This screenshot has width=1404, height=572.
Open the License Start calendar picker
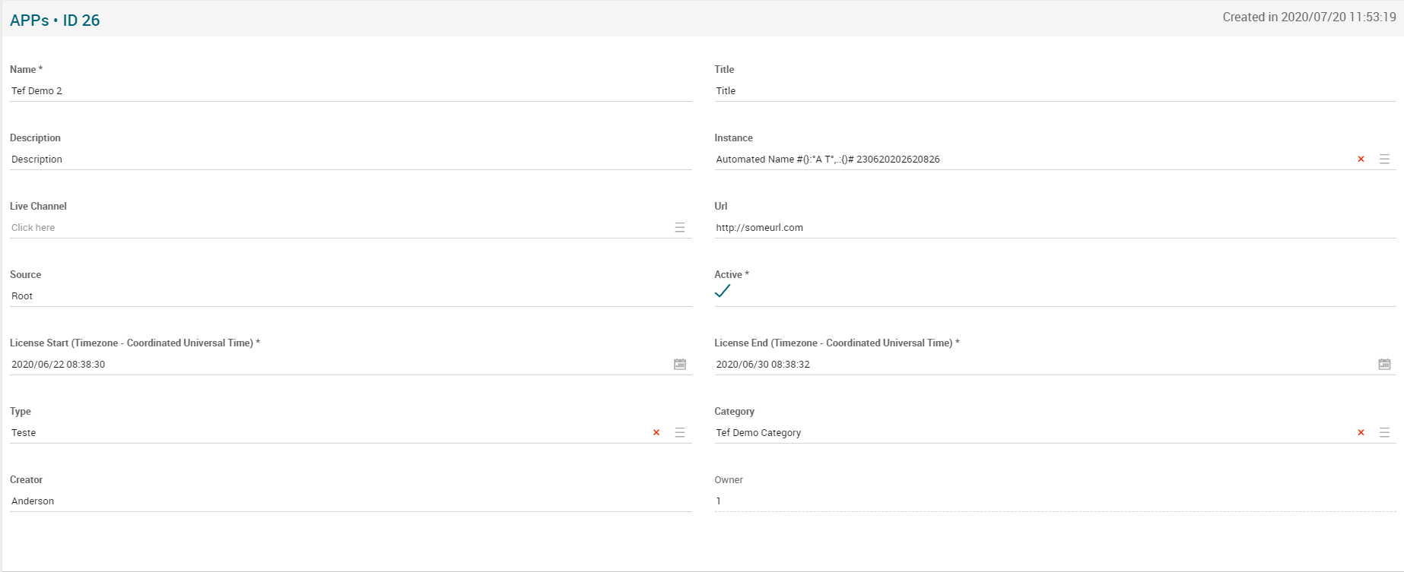click(680, 365)
